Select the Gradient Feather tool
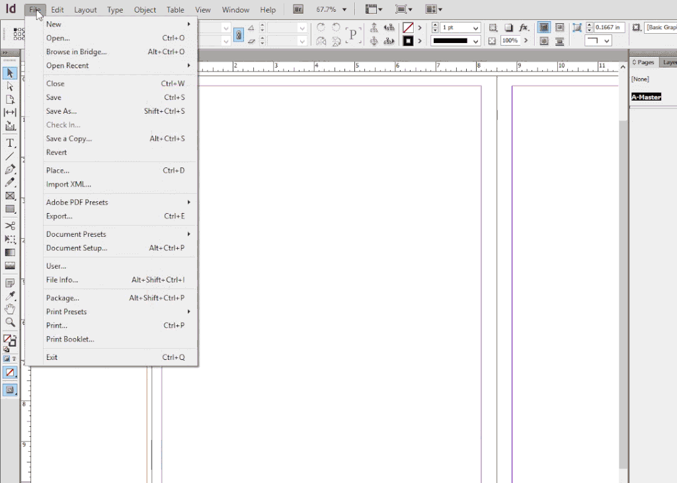This screenshot has width=677, height=483. coord(9,266)
